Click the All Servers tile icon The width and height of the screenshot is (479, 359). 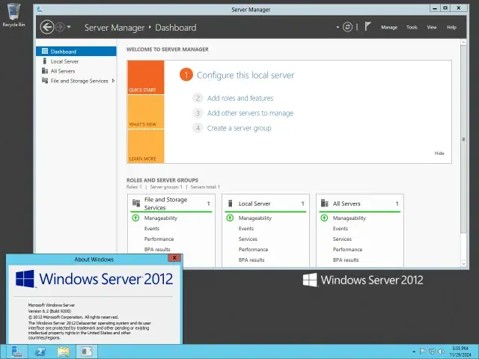[324, 203]
